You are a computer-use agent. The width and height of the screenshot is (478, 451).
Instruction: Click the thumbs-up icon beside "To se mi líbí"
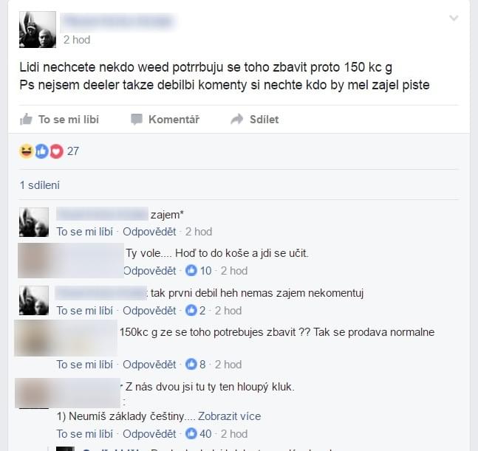pos(26,119)
